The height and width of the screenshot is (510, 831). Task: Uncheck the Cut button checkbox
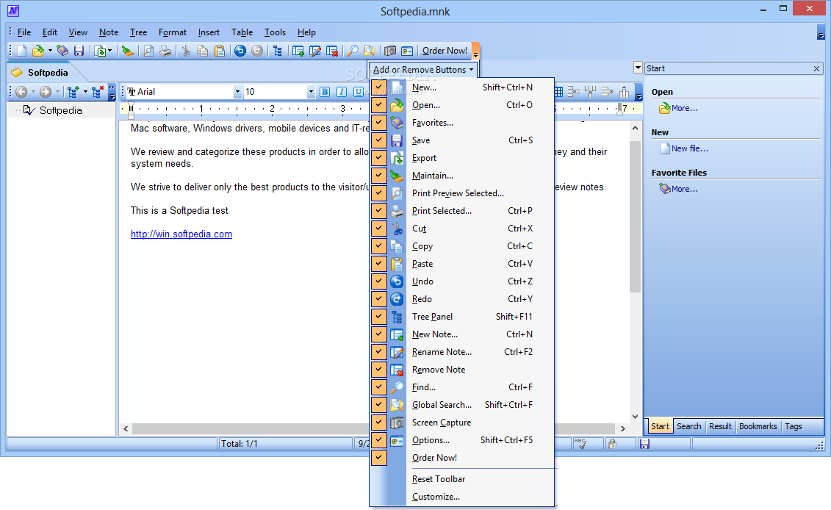coord(379,229)
